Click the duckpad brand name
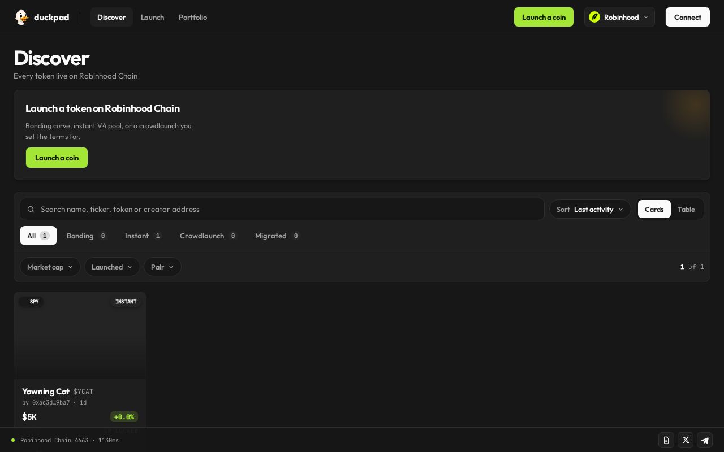The width and height of the screenshot is (724, 452). [x=51, y=17]
